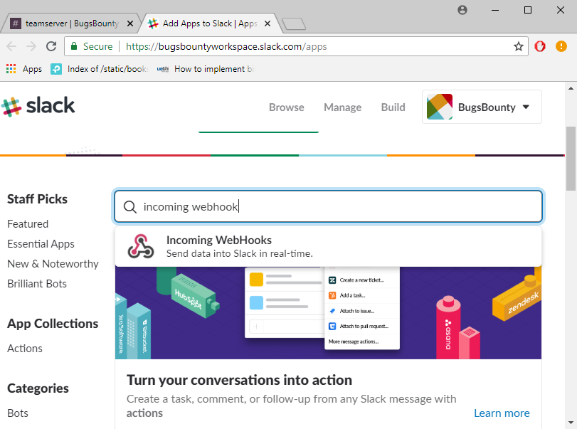Expand the BugsBounty workspace dropdown
Screen dimensions: 577x429
(526, 107)
